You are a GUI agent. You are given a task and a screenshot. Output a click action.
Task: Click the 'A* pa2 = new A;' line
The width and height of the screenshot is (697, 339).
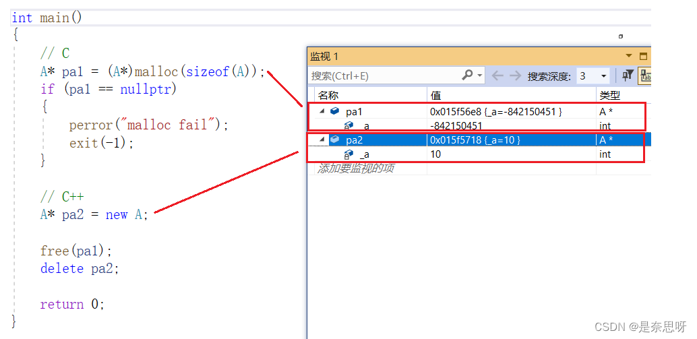tap(94, 214)
